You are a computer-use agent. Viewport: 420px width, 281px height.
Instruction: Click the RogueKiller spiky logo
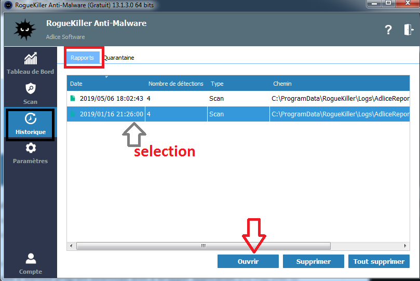coord(23,30)
